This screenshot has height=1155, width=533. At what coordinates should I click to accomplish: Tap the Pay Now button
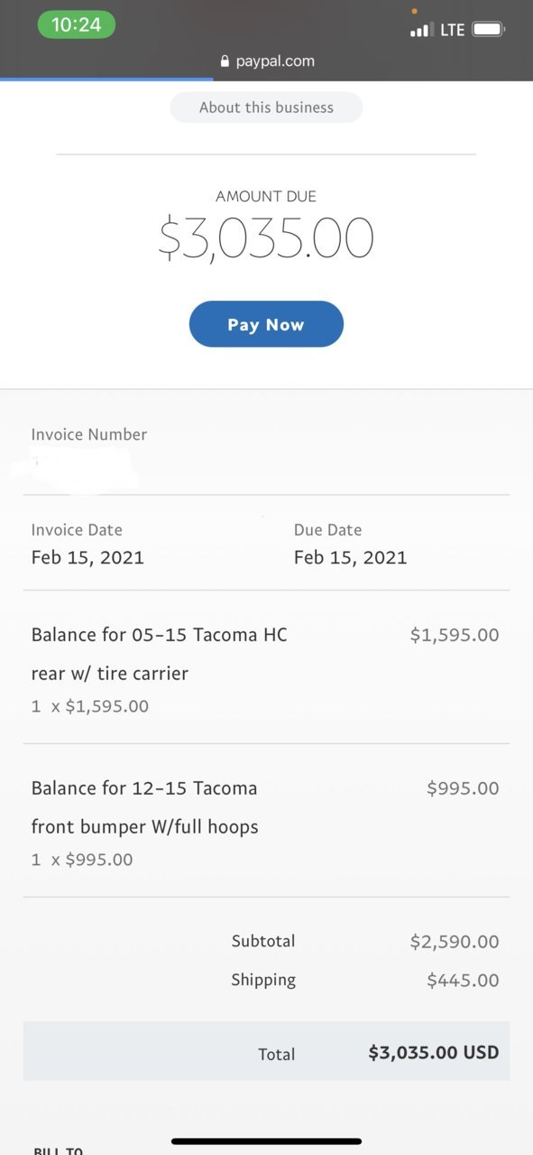click(266, 324)
